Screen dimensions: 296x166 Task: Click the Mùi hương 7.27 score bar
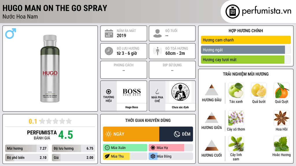click(x=27, y=148)
